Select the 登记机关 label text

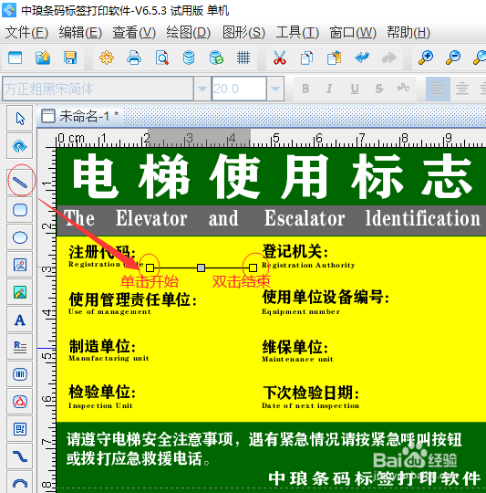[295, 251]
